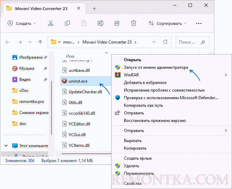Click sidebar vertical scrollbar
Screen dimensions: 232x189
[x=51, y=108]
